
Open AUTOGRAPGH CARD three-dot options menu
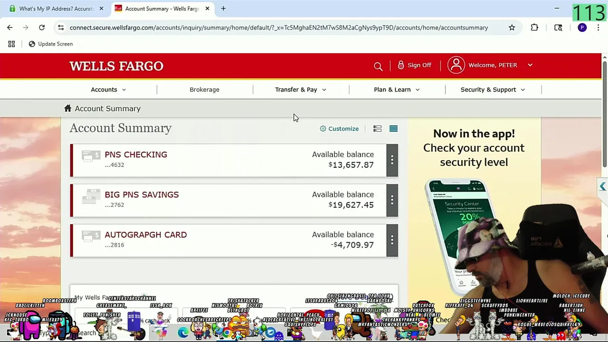click(392, 240)
